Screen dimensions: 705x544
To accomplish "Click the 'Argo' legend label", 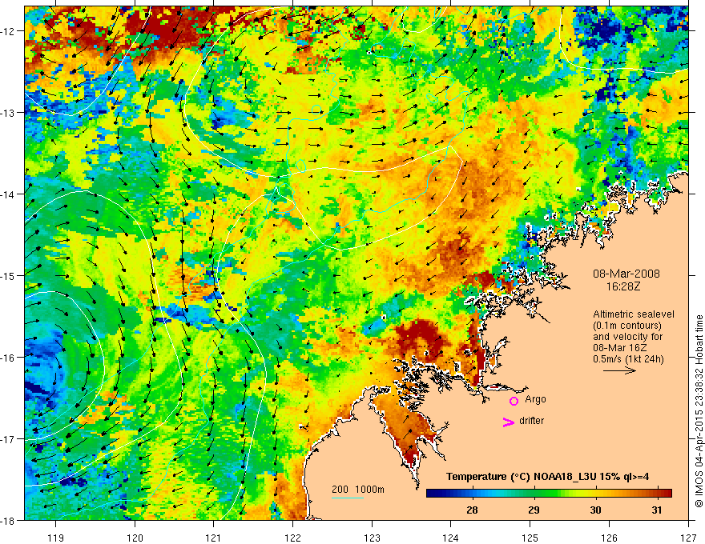I will click(535, 399).
